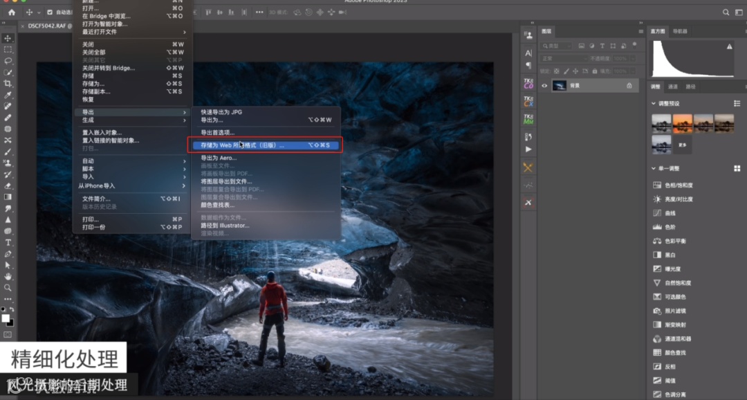Select the 背景 layer thumbnail
The width and height of the screenshot is (747, 400).
(x=559, y=86)
